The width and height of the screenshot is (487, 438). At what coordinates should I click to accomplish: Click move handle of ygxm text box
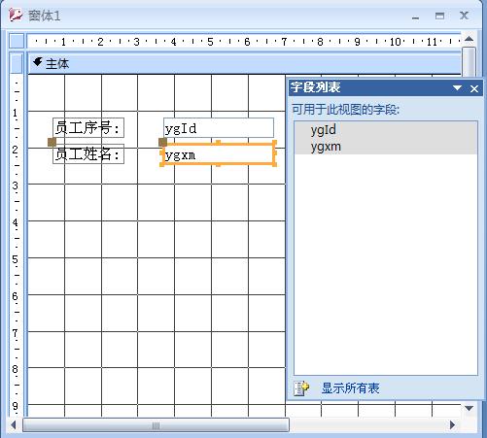pyautogui.click(x=162, y=142)
